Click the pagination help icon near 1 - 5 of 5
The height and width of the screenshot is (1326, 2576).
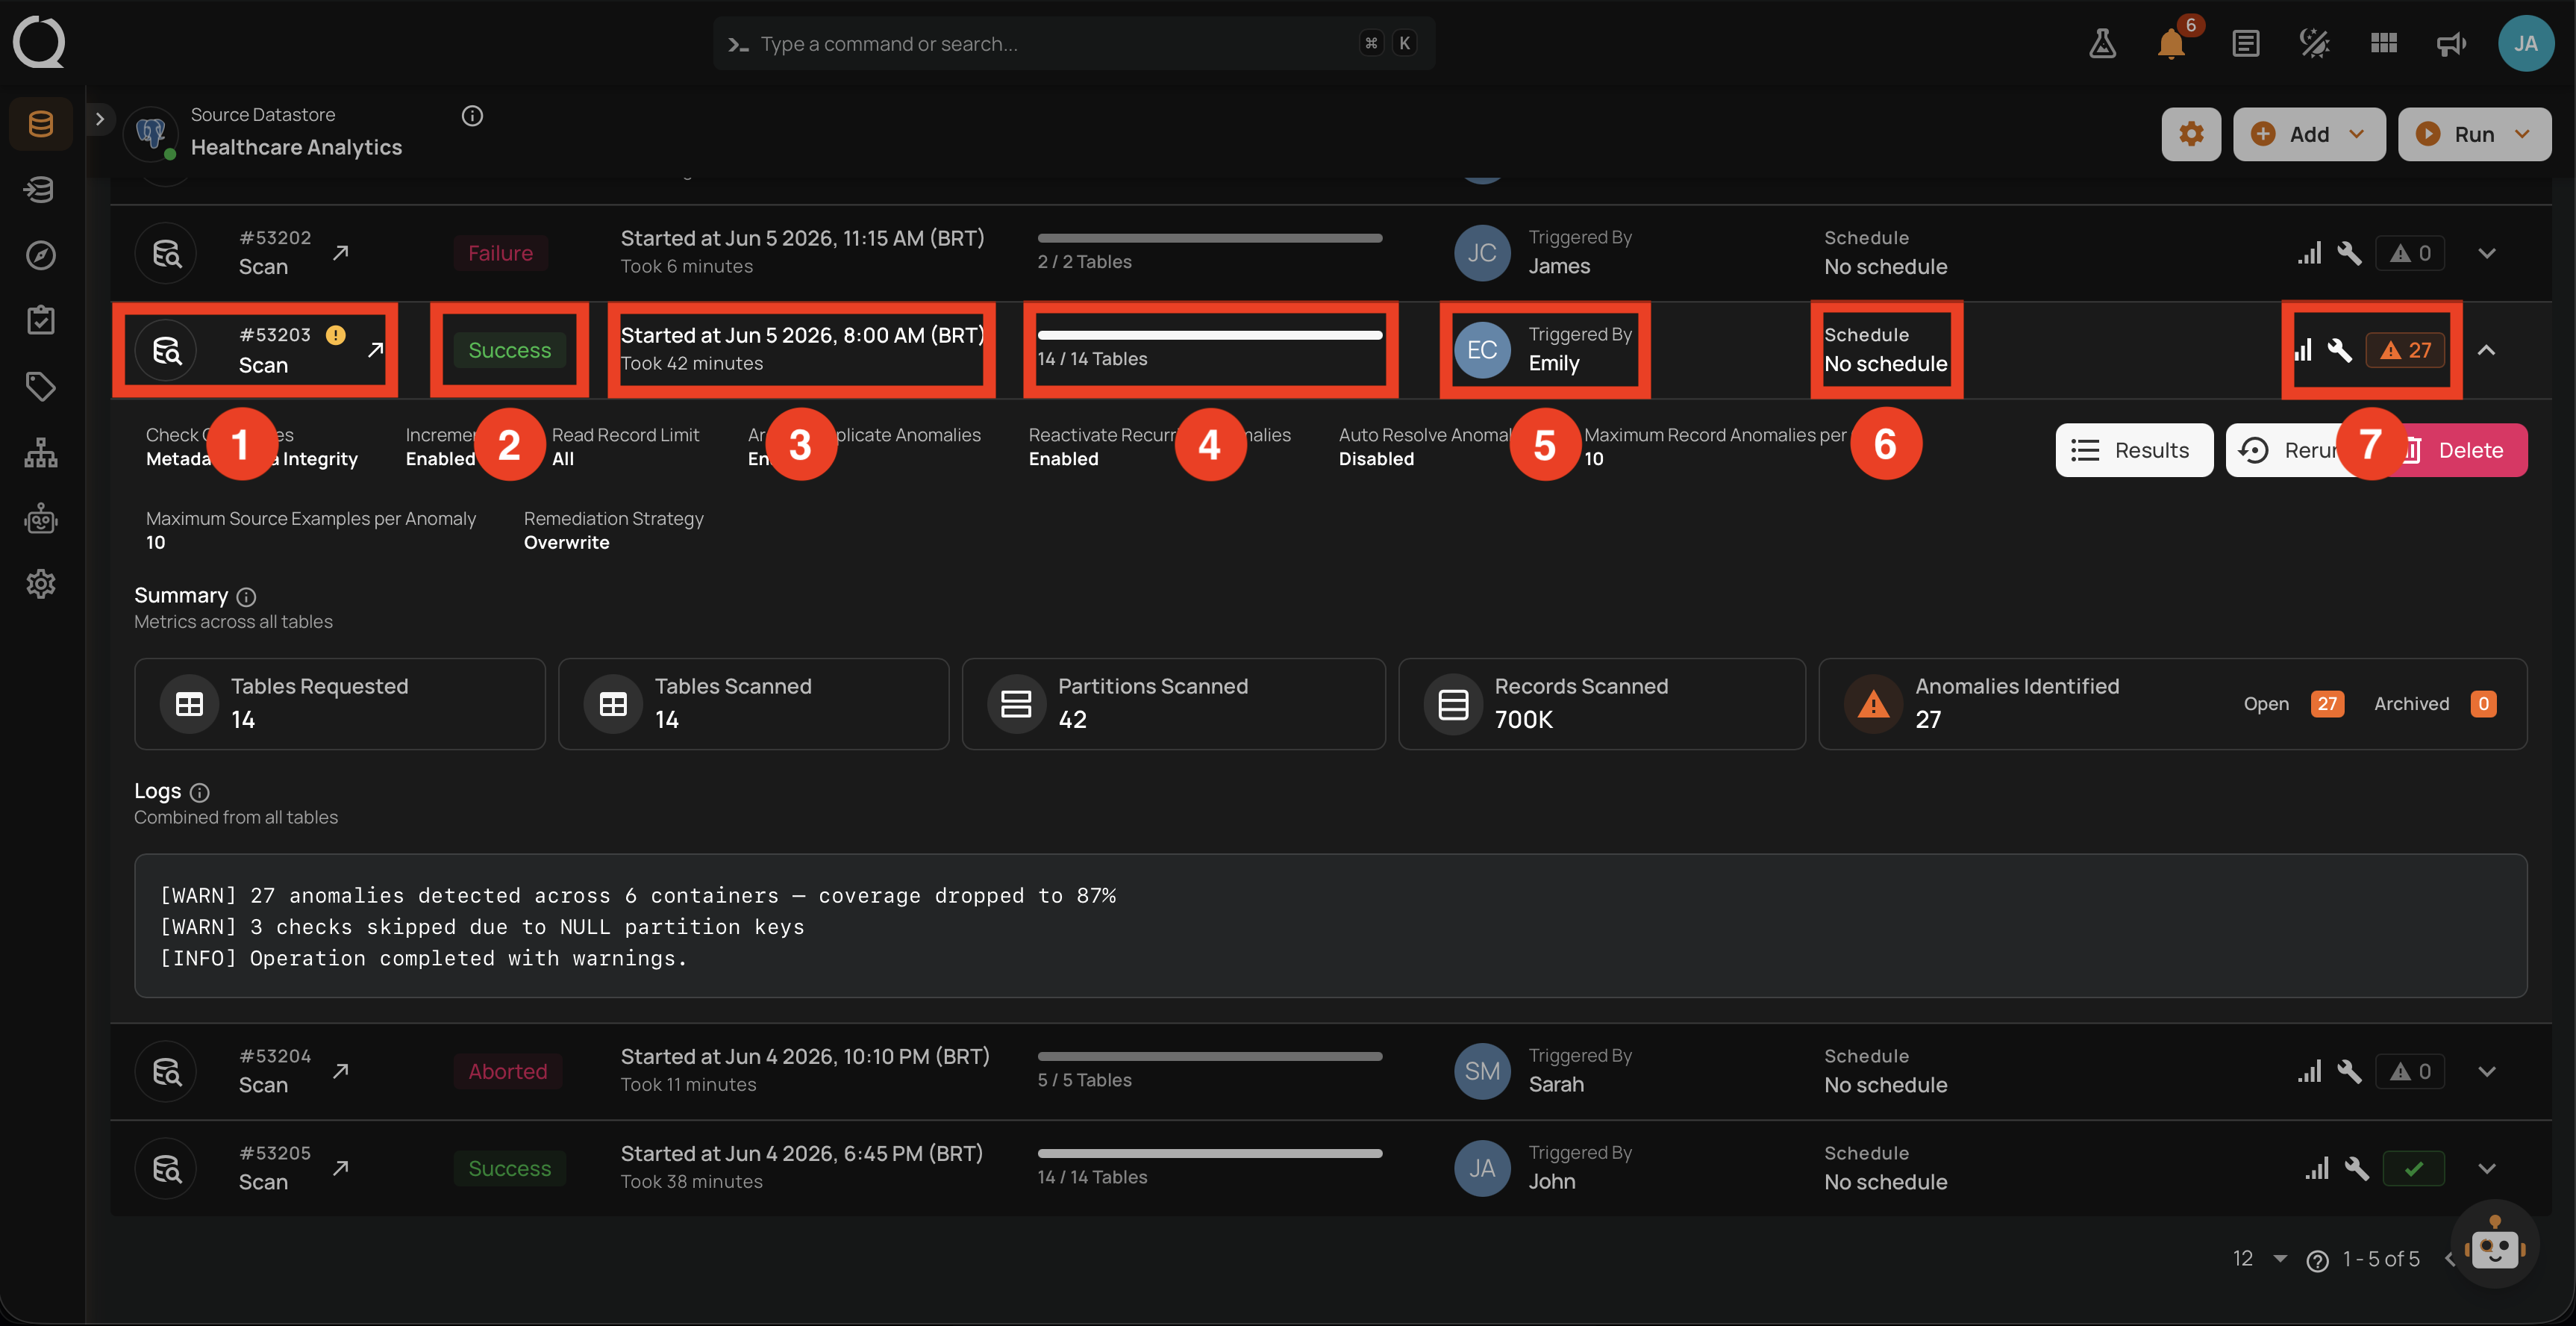coord(2317,1261)
